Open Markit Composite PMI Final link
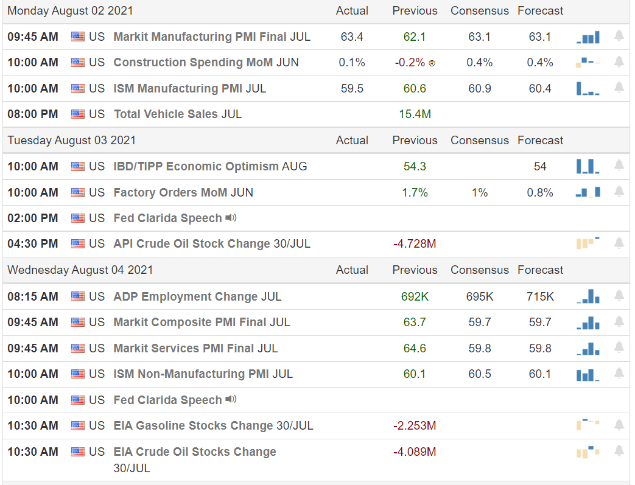 [202, 322]
